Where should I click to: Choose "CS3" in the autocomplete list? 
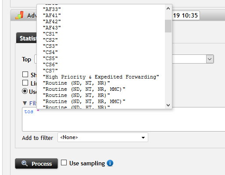point(50,46)
